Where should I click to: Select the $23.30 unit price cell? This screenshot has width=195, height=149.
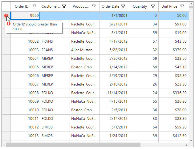pyautogui.click(x=173, y=84)
